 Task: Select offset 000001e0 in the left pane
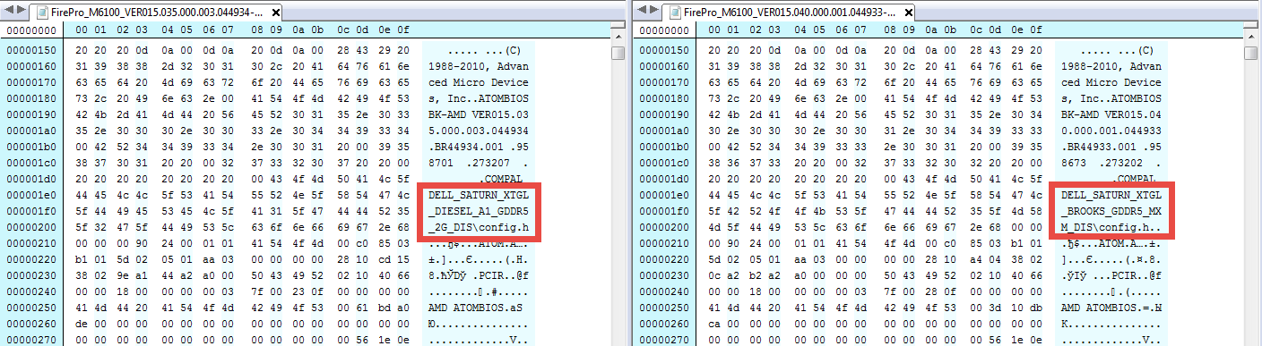point(32,196)
